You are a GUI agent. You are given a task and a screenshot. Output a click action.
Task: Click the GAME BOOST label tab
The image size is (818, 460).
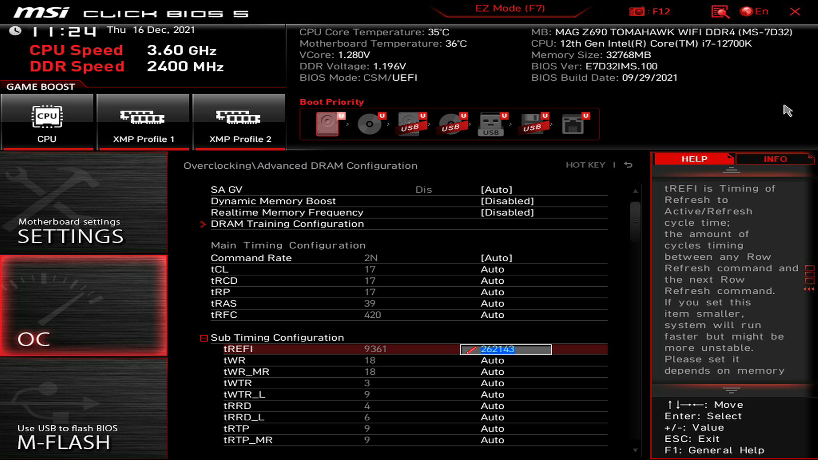pyautogui.click(x=41, y=86)
